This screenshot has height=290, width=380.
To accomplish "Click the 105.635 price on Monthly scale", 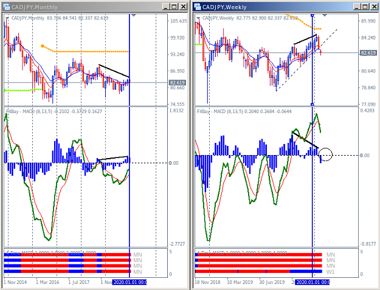I will click(178, 21).
